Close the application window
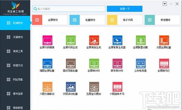 coord(177,4)
